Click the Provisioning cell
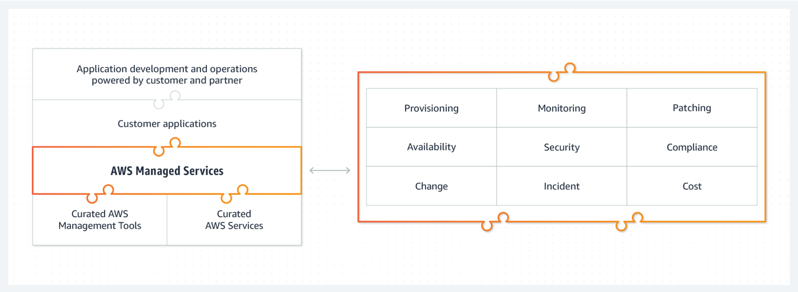798x292 pixels. 432,109
